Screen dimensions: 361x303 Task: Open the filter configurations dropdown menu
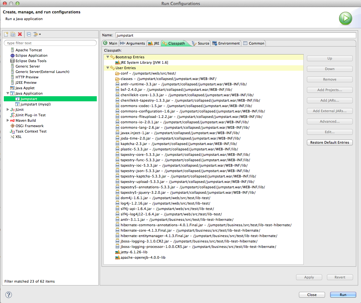pyautogui.click(x=37, y=34)
